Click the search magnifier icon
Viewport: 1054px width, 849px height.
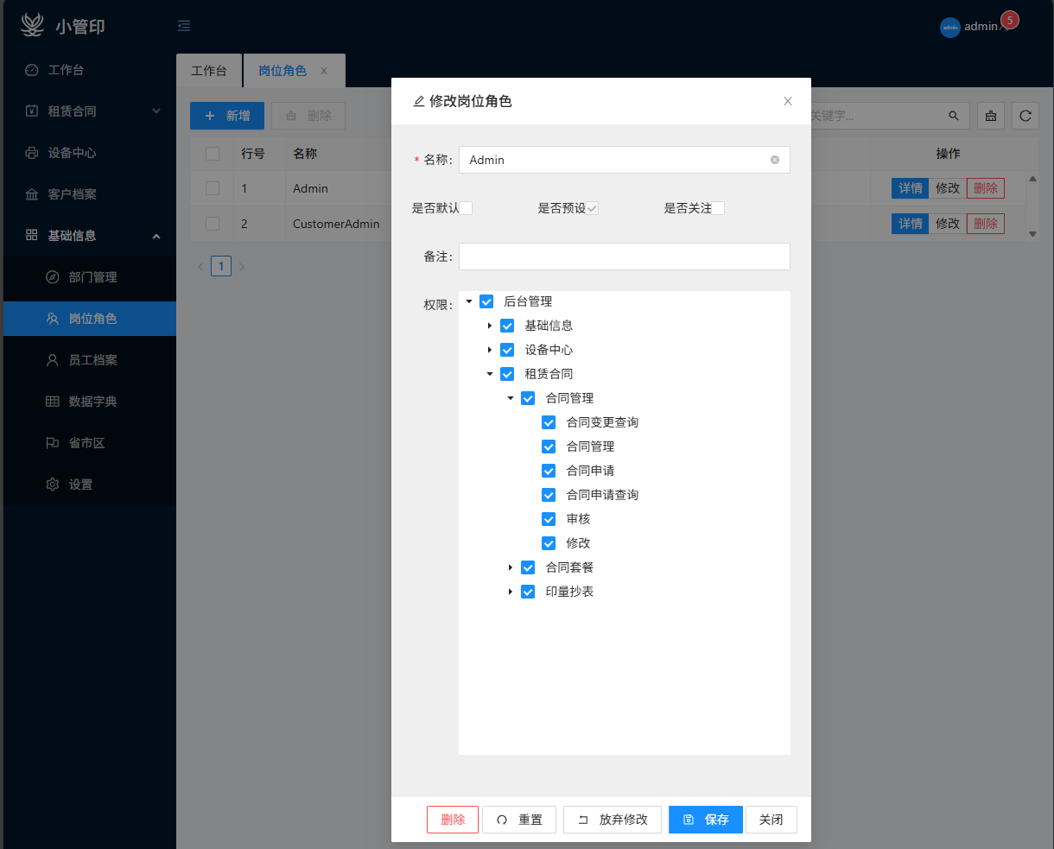[x=954, y=116]
